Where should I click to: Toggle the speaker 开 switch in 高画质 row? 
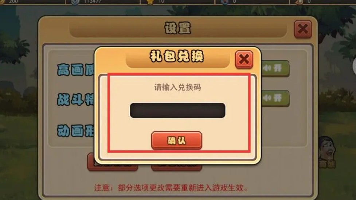[x=275, y=68]
